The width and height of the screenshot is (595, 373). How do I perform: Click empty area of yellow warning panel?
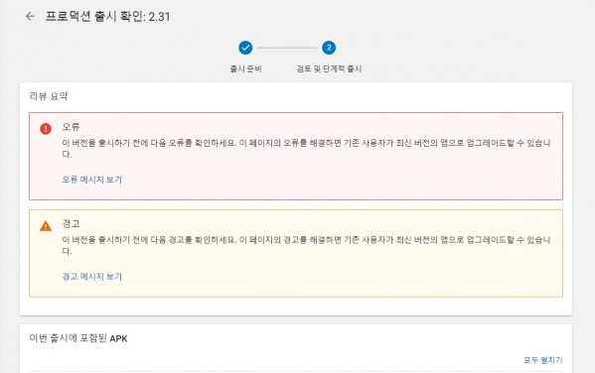click(x=342, y=279)
